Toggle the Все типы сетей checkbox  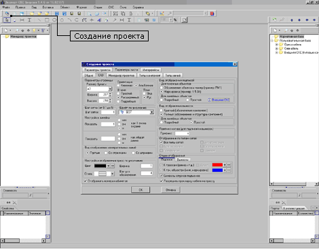(x=162, y=142)
